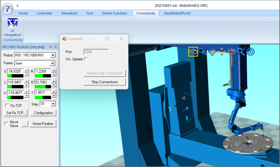Screen dimensions: 280x167
Task: Switch to the ReadRobotPosIO tab
Action: tap(177, 13)
